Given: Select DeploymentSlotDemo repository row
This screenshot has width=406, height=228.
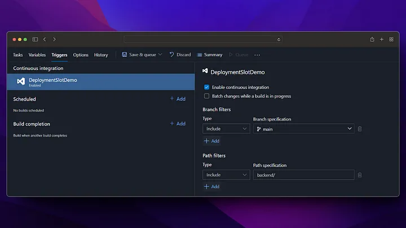Looking at the screenshot, I should (x=101, y=82).
